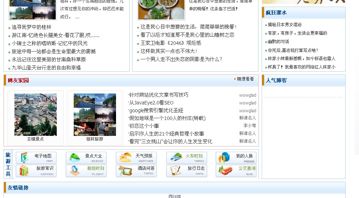This screenshot has width=359, height=198.
Task: Open the 幽默的对话 post
Action: [x=278, y=42]
